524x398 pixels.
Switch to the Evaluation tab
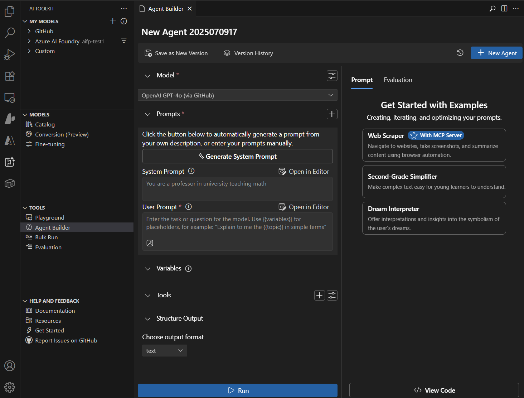point(398,80)
